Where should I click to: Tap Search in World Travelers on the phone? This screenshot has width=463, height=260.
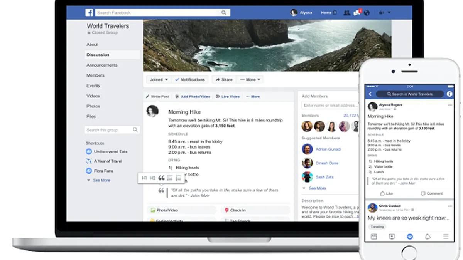coord(410,94)
